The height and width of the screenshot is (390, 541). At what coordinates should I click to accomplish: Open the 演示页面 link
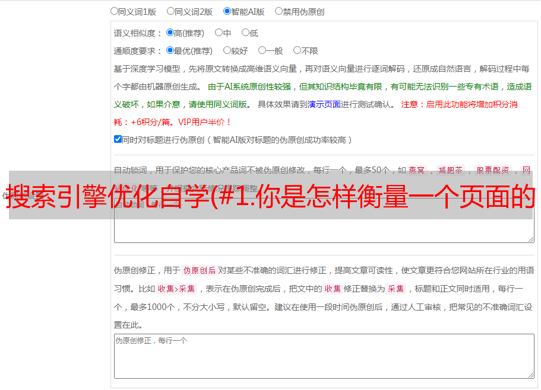[324, 104]
